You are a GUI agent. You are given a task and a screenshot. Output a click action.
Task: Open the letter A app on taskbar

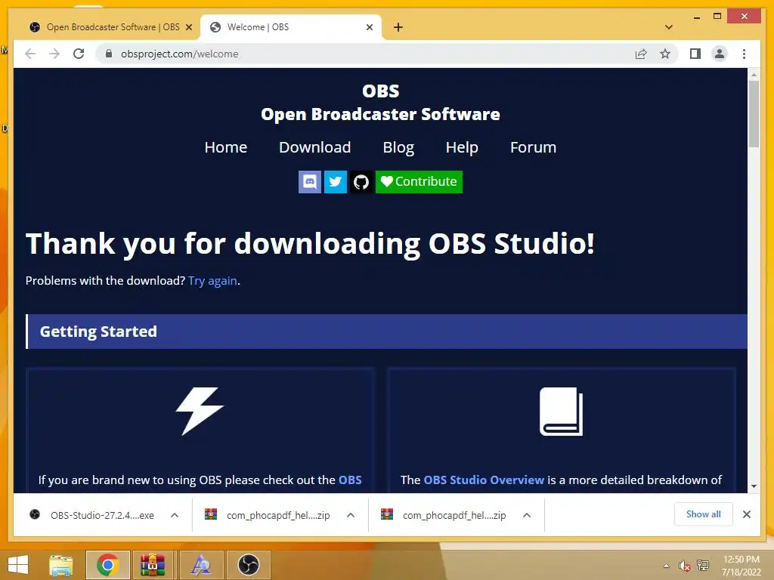tap(200, 565)
